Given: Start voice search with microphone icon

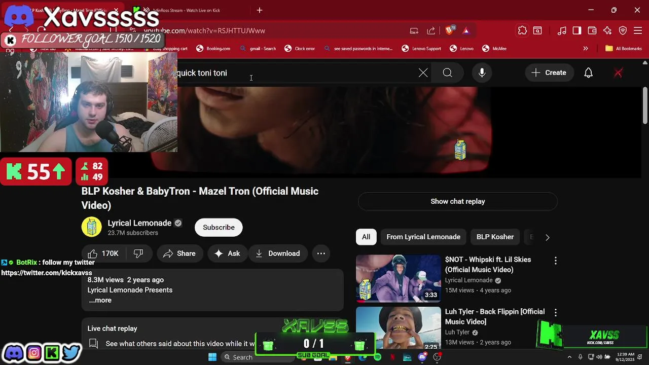Looking at the screenshot, I should click(482, 73).
